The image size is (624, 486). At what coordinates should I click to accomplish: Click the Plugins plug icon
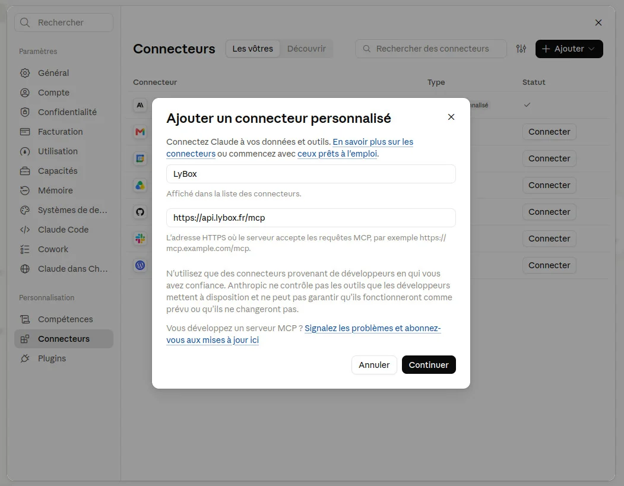[x=25, y=358]
